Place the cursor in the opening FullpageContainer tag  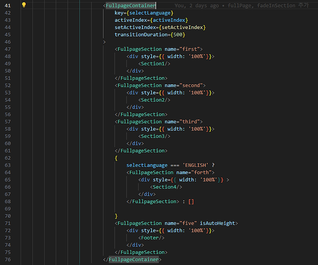[131, 6]
